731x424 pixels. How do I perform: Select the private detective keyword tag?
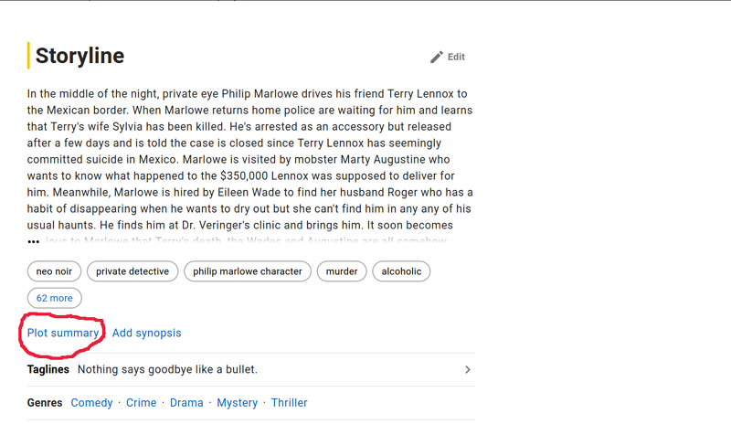click(132, 271)
